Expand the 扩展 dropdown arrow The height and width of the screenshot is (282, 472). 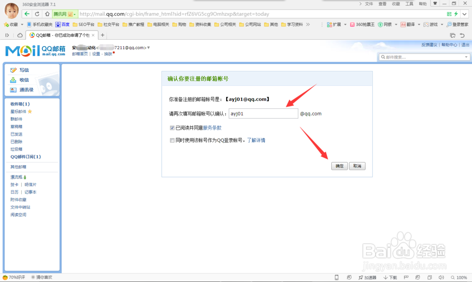pos(345,25)
